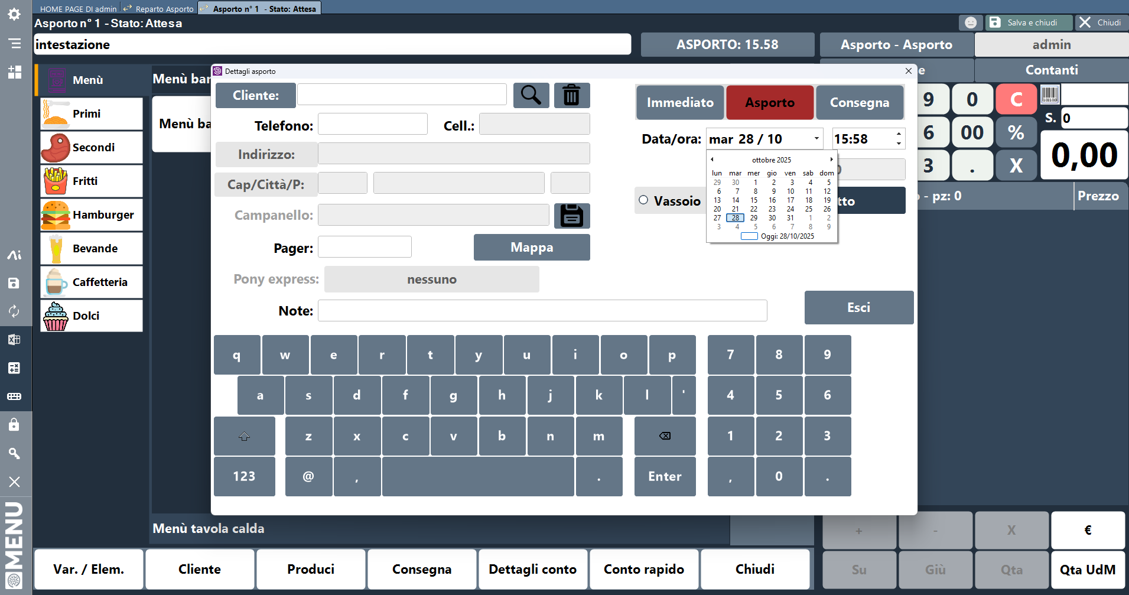
Task: Switch order type to Consegna
Action: (859, 103)
